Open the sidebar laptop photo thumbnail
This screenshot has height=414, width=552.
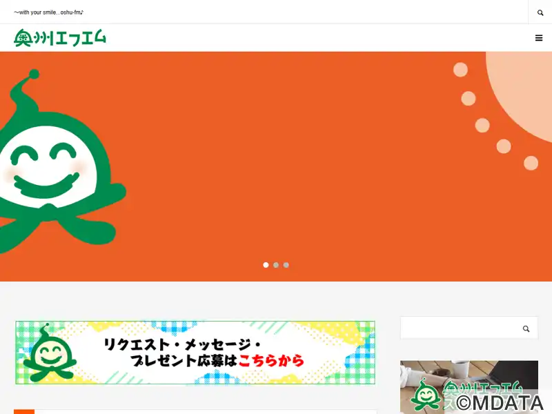(x=469, y=387)
